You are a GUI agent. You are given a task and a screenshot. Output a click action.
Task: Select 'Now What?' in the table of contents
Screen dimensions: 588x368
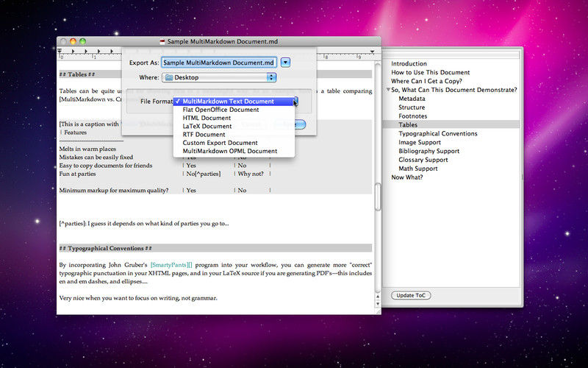click(407, 177)
